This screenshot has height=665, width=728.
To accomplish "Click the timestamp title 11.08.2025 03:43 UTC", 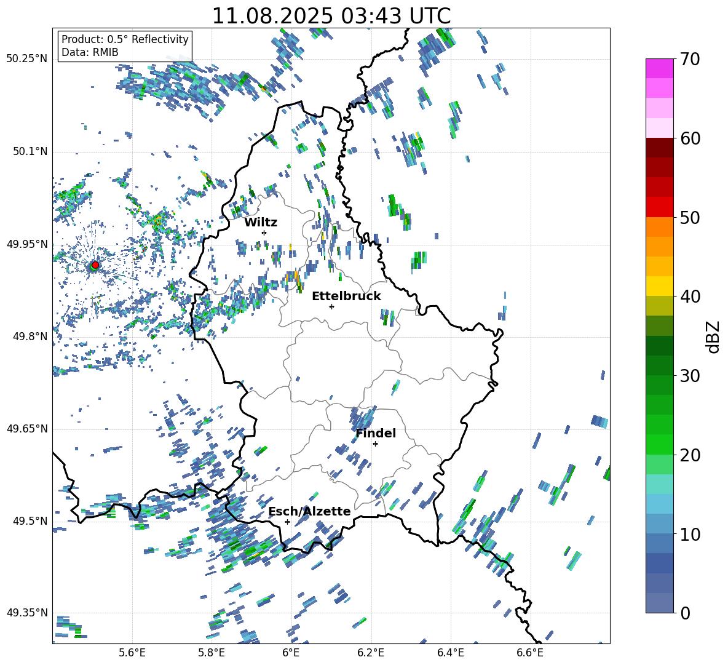I will pos(331,16).
